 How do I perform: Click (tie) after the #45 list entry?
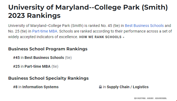click(x=68, y=58)
